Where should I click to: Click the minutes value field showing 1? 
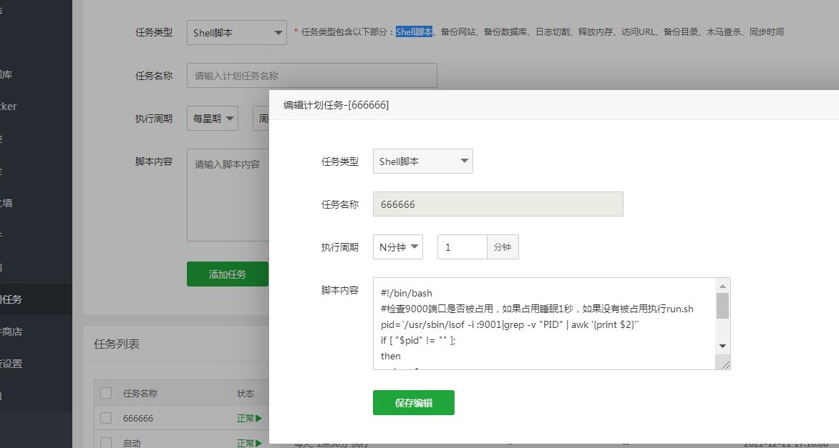point(462,247)
